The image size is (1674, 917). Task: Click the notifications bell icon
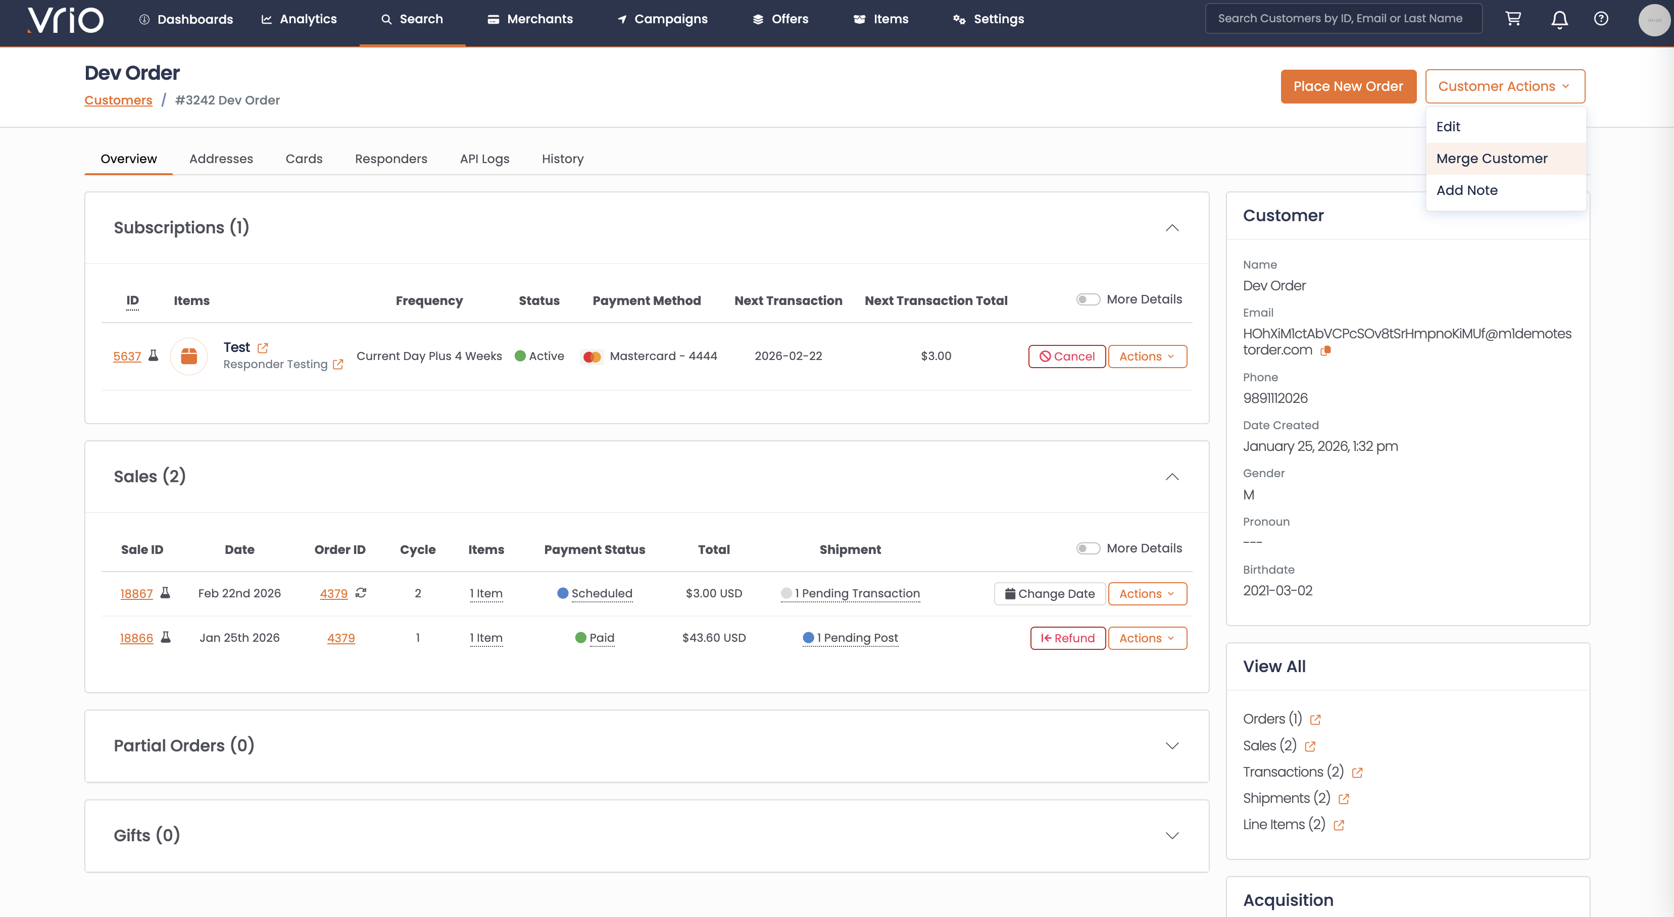(1559, 20)
